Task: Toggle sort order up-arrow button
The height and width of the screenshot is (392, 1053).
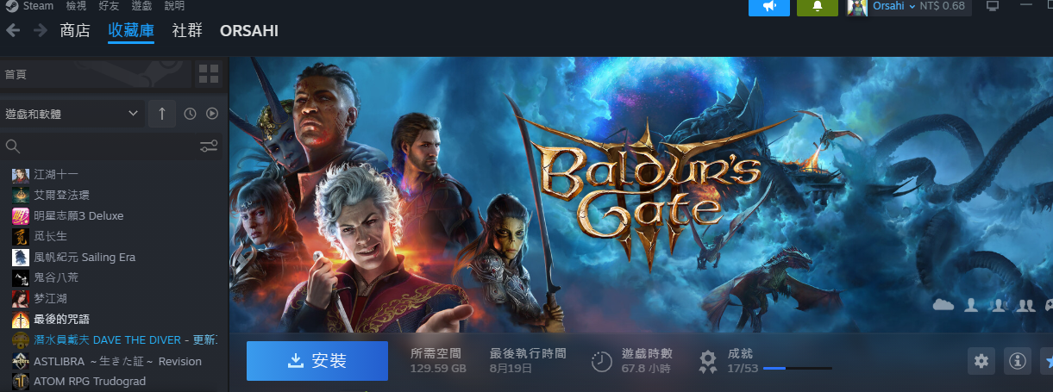Action: tap(162, 114)
